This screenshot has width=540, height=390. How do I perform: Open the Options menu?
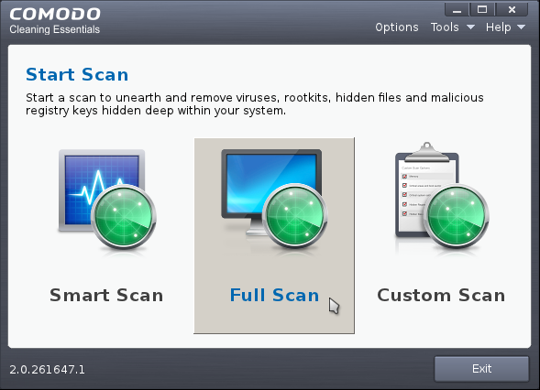397,27
